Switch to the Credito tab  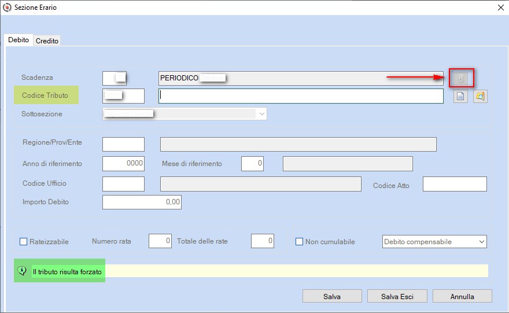point(47,41)
